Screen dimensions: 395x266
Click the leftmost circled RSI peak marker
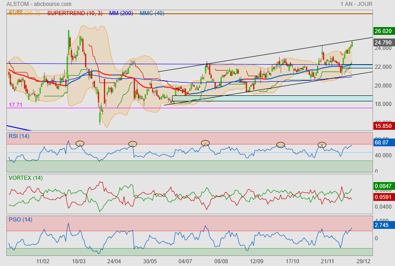80,144
